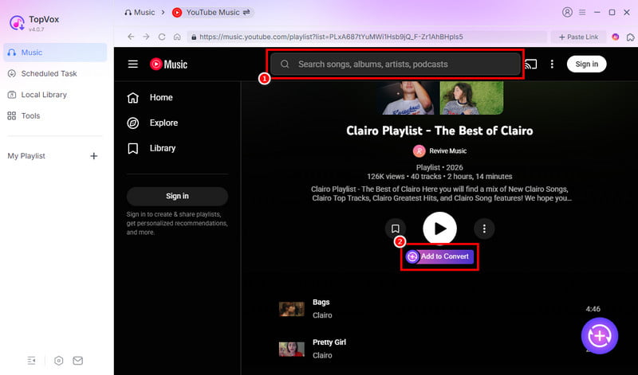
Task: Add a new playlist with plus icon
Action: pos(93,156)
